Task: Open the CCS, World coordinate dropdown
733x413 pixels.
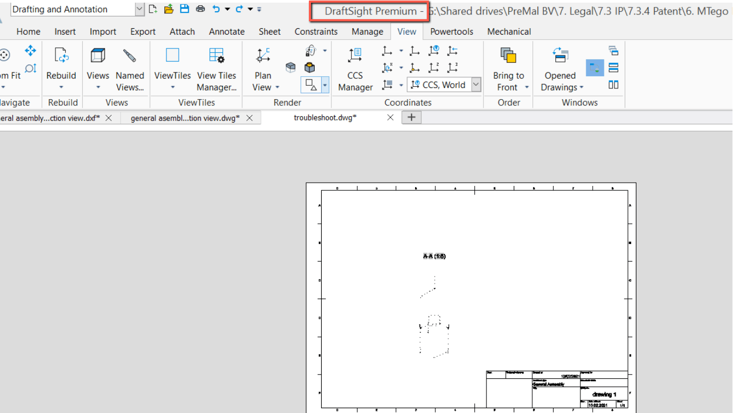Action: pos(476,85)
